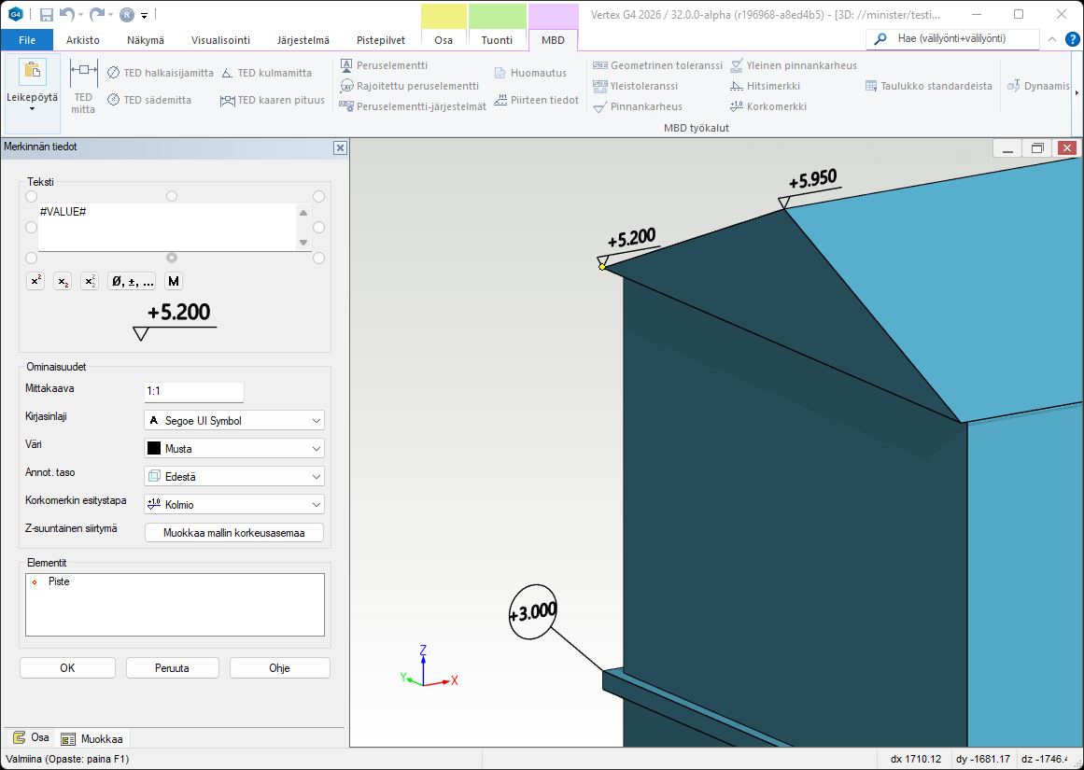Select the bottom-center text anchor radio button
The image size is (1084, 770).
tap(171, 258)
